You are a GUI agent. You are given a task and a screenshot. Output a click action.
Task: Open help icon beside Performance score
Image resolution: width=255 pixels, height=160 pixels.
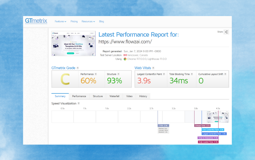tap(96, 74)
